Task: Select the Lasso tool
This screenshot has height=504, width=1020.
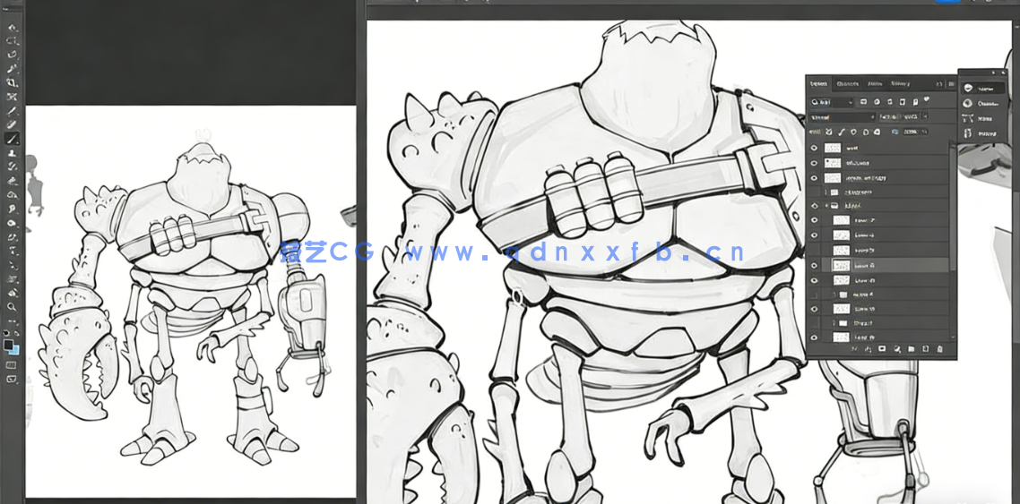Action: pos(13,55)
